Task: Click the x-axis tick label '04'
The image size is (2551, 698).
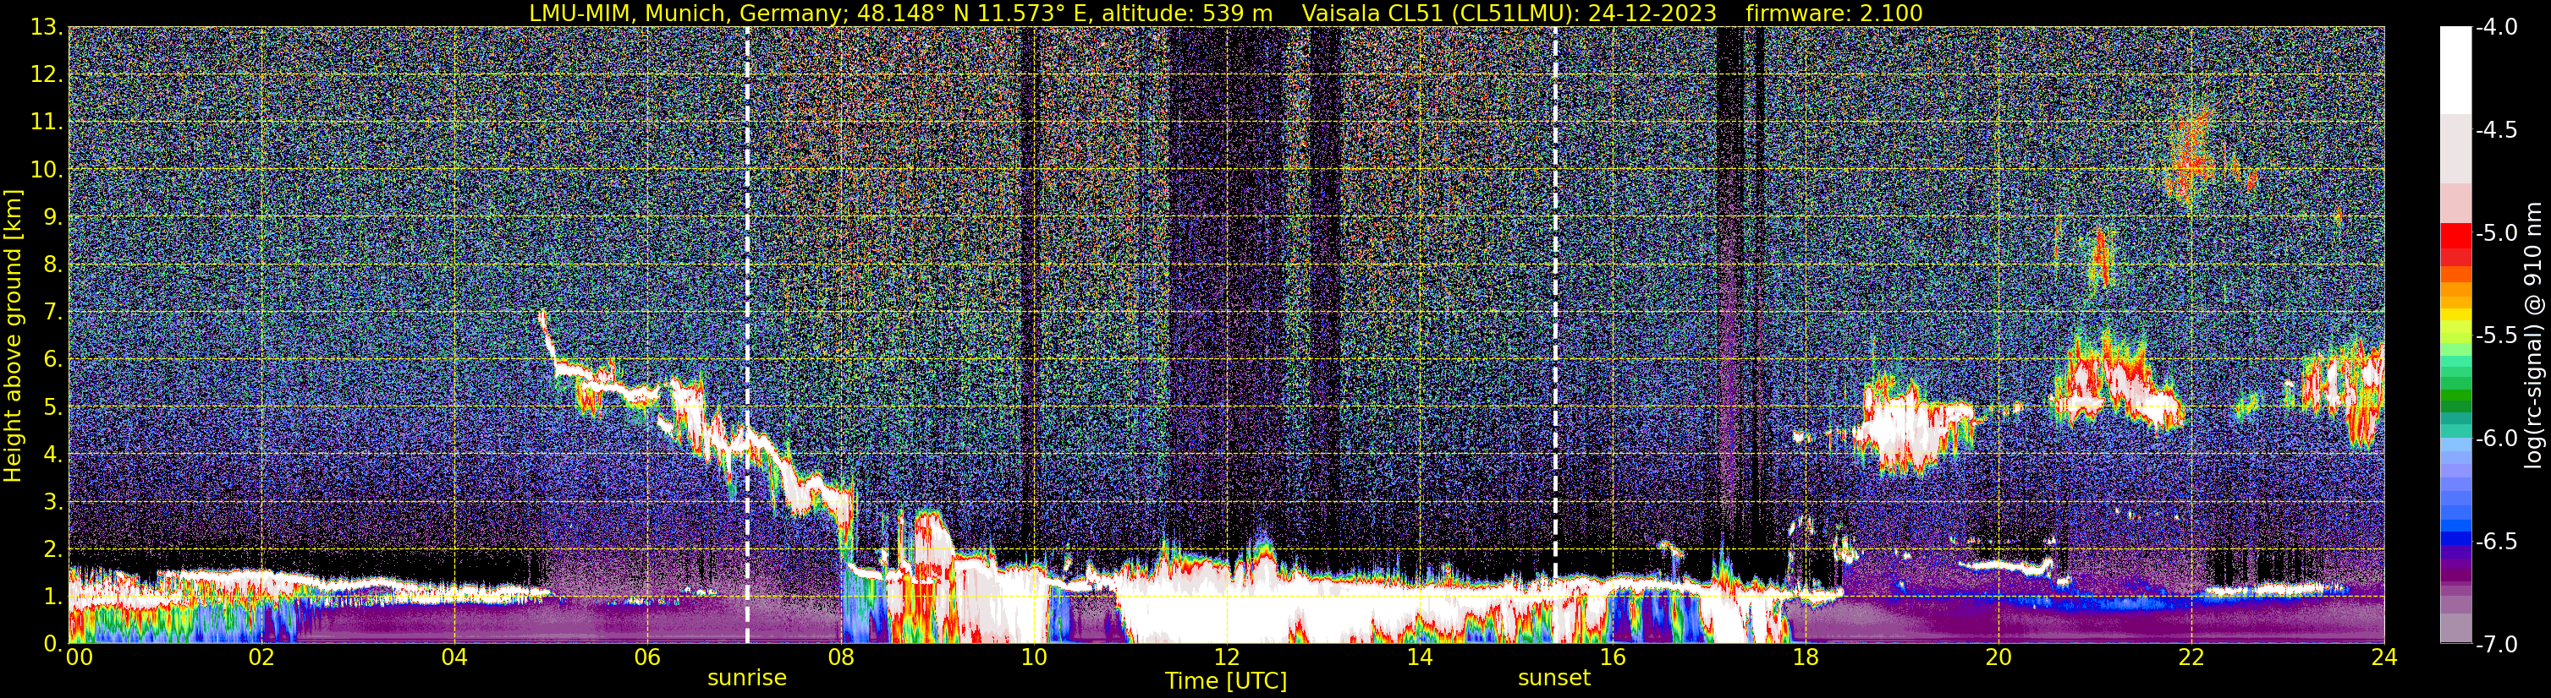Action: coord(454,657)
